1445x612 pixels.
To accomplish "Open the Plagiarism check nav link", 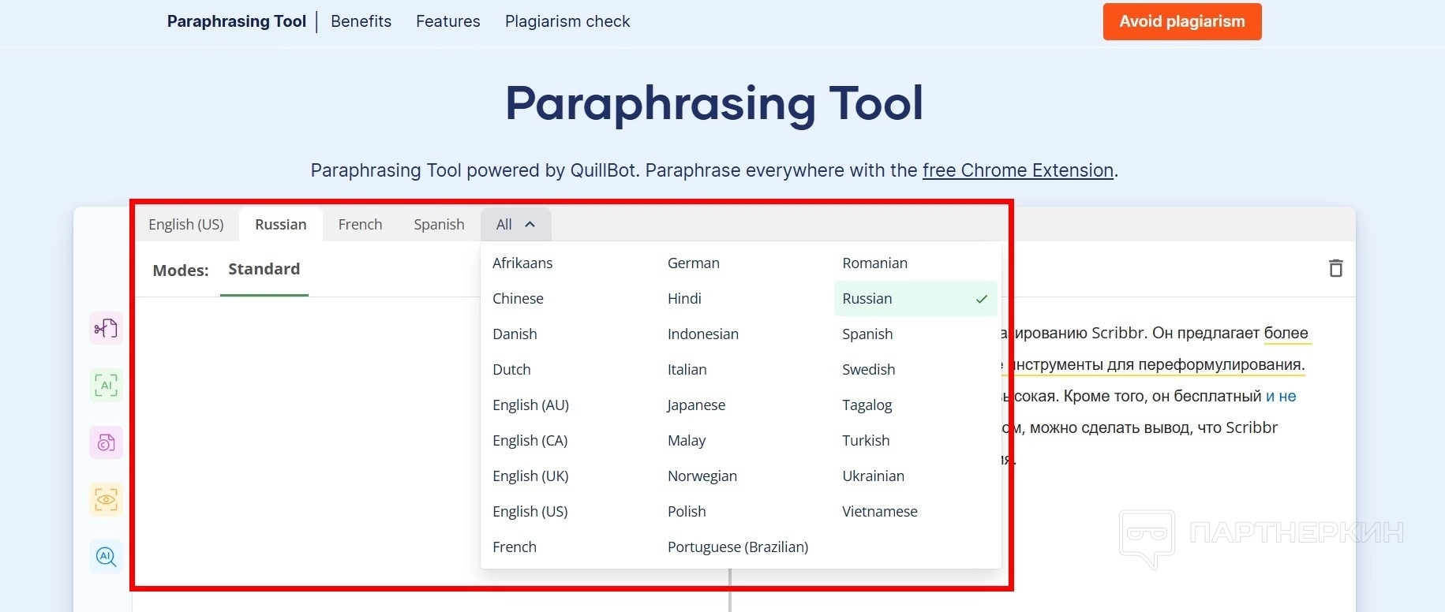I will pos(567,21).
